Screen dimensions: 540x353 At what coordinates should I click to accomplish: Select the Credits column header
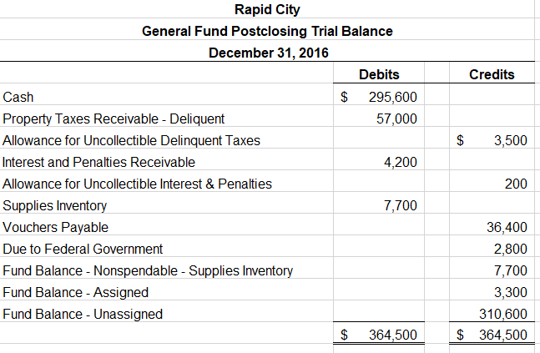pos(492,75)
